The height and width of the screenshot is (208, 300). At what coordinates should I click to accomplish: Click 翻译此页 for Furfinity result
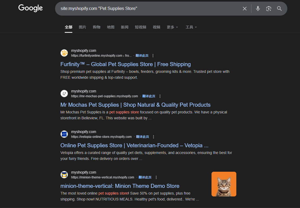[142, 56]
